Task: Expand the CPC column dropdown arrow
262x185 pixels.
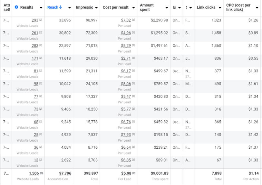Action: (257, 7)
